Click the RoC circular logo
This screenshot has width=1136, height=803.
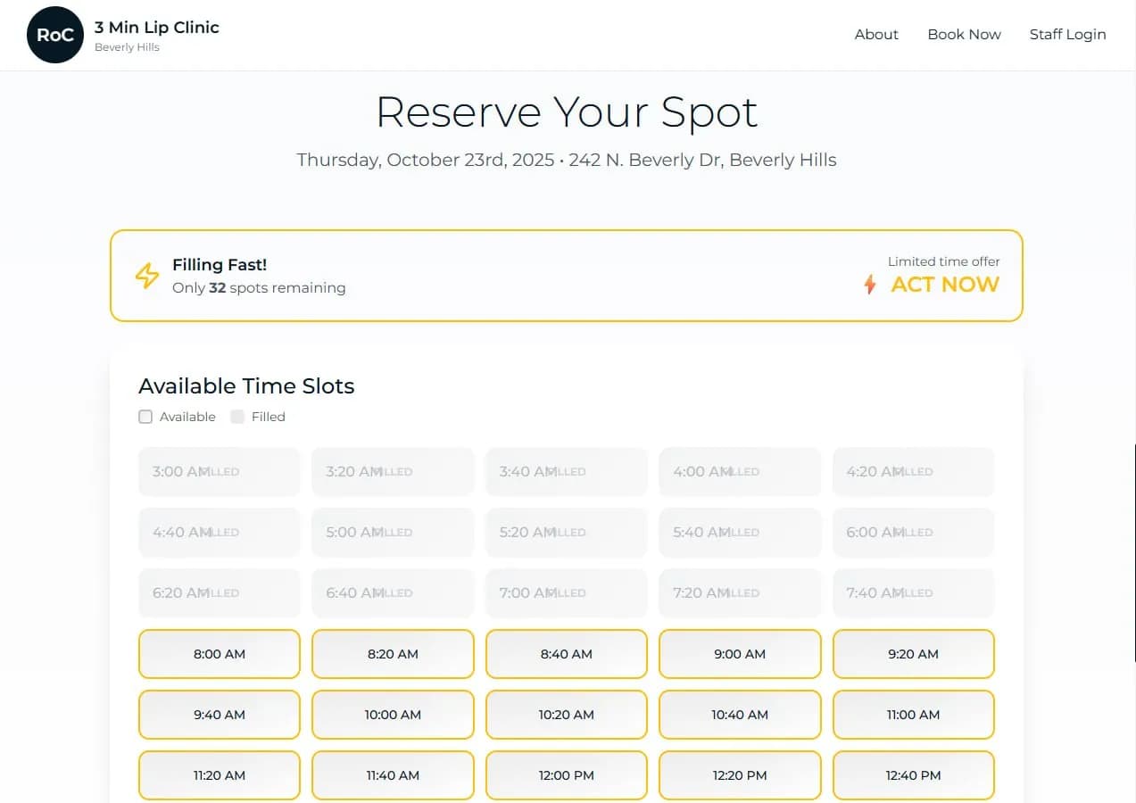(55, 35)
